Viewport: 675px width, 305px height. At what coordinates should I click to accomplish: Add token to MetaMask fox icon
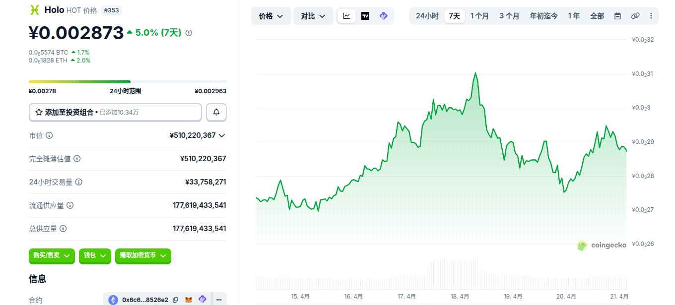coord(189,300)
